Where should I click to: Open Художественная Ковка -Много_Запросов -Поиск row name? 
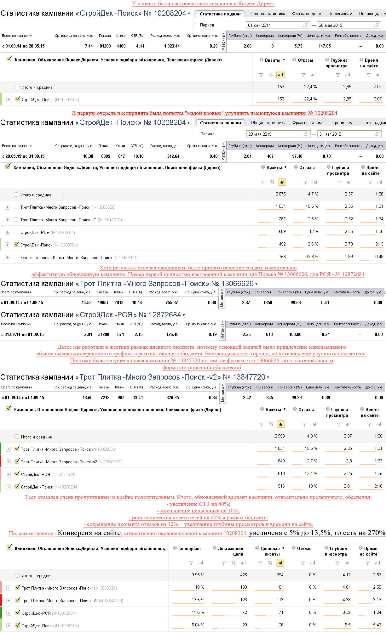[x=66, y=257]
